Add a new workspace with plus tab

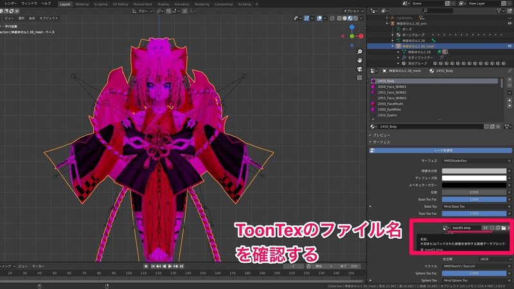256,4
